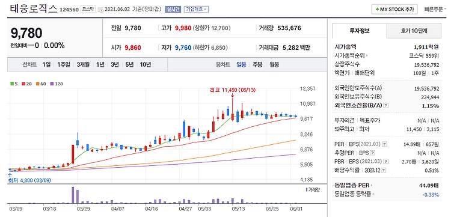This screenshot has height=217, width=451.
Task: Select the 5년 line chart period
Action: [x=129, y=65]
